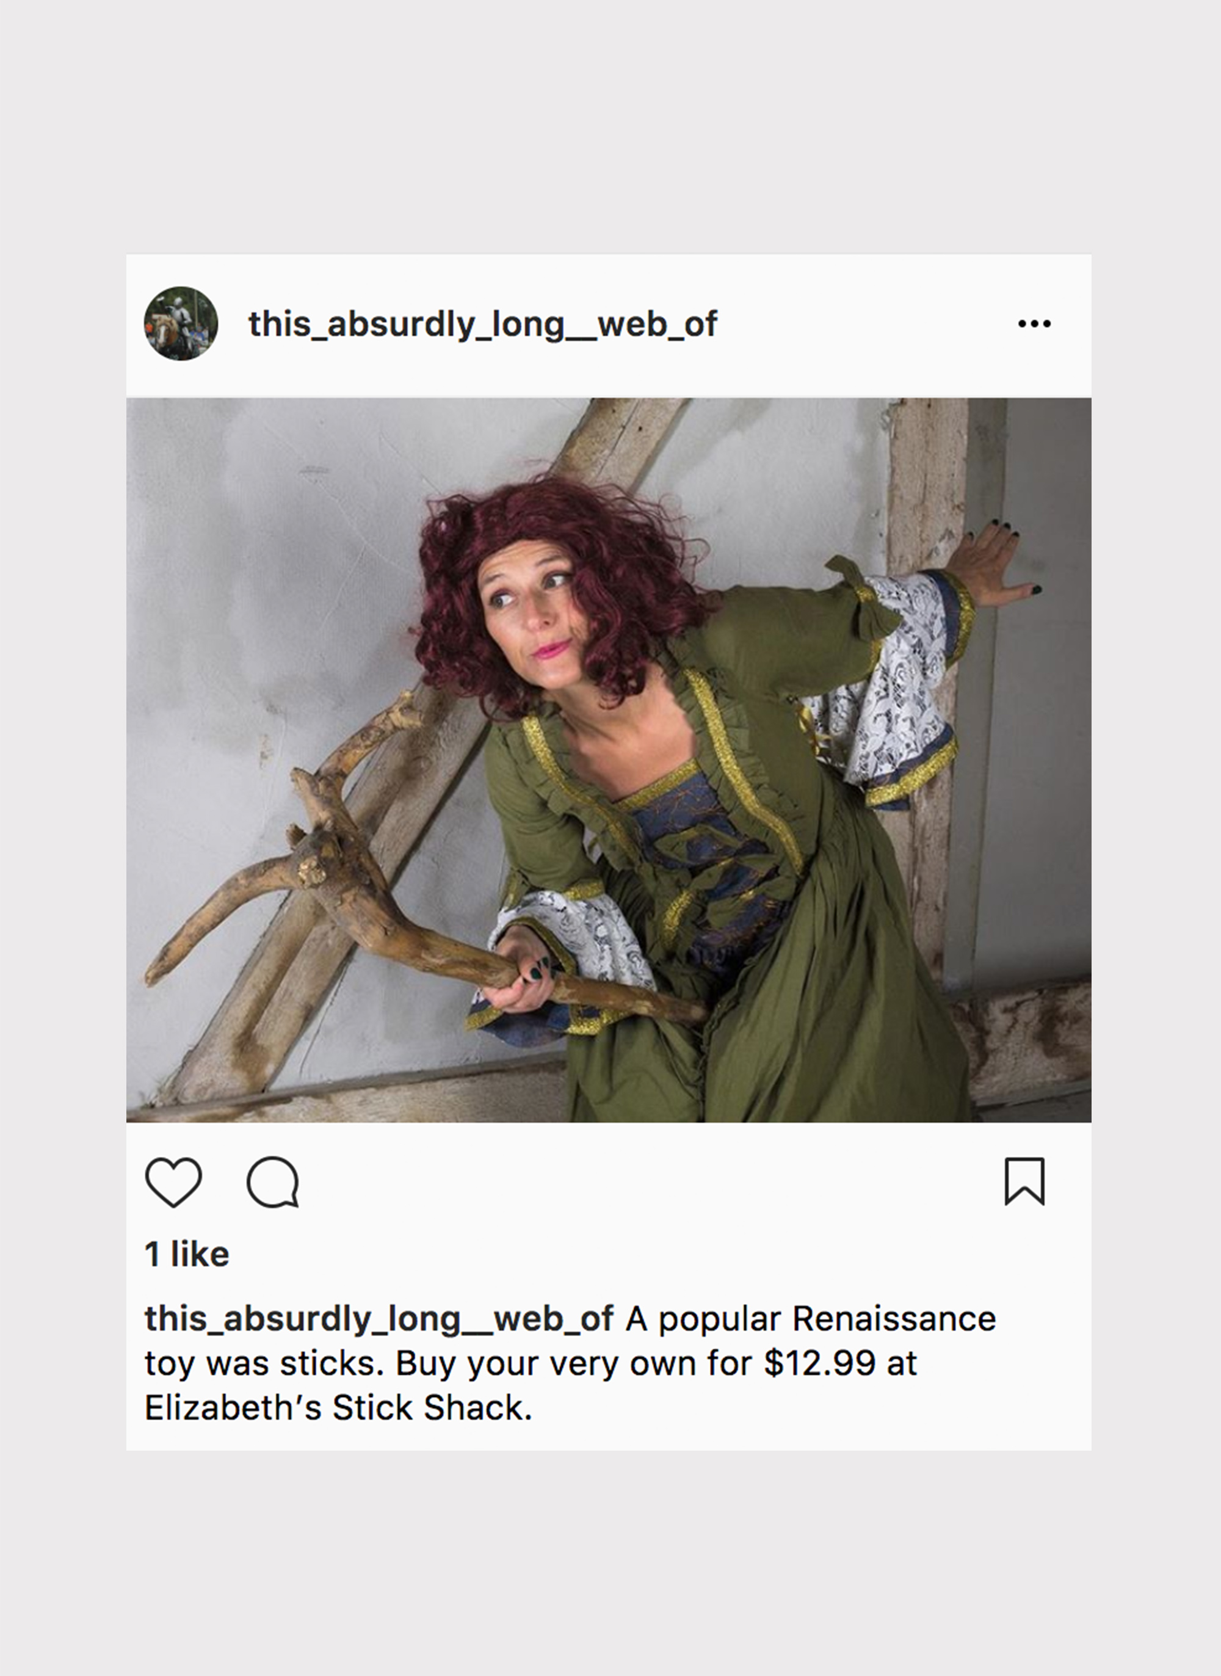
Task: Save the post with the bookmark icon
Action: click(x=1024, y=1181)
